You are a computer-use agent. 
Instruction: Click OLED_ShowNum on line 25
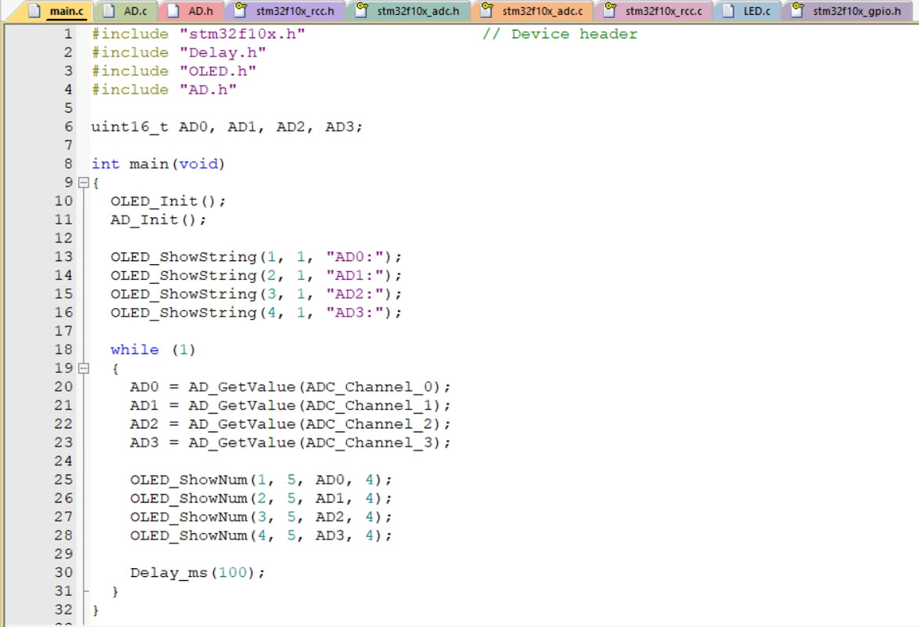tap(189, 480)
